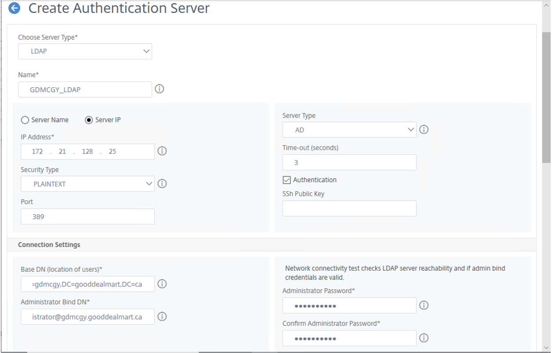The image size is (552, 353).
Task: Click the Create Authentication Server title
Action: pyautogui.click(x=119, y=8)
